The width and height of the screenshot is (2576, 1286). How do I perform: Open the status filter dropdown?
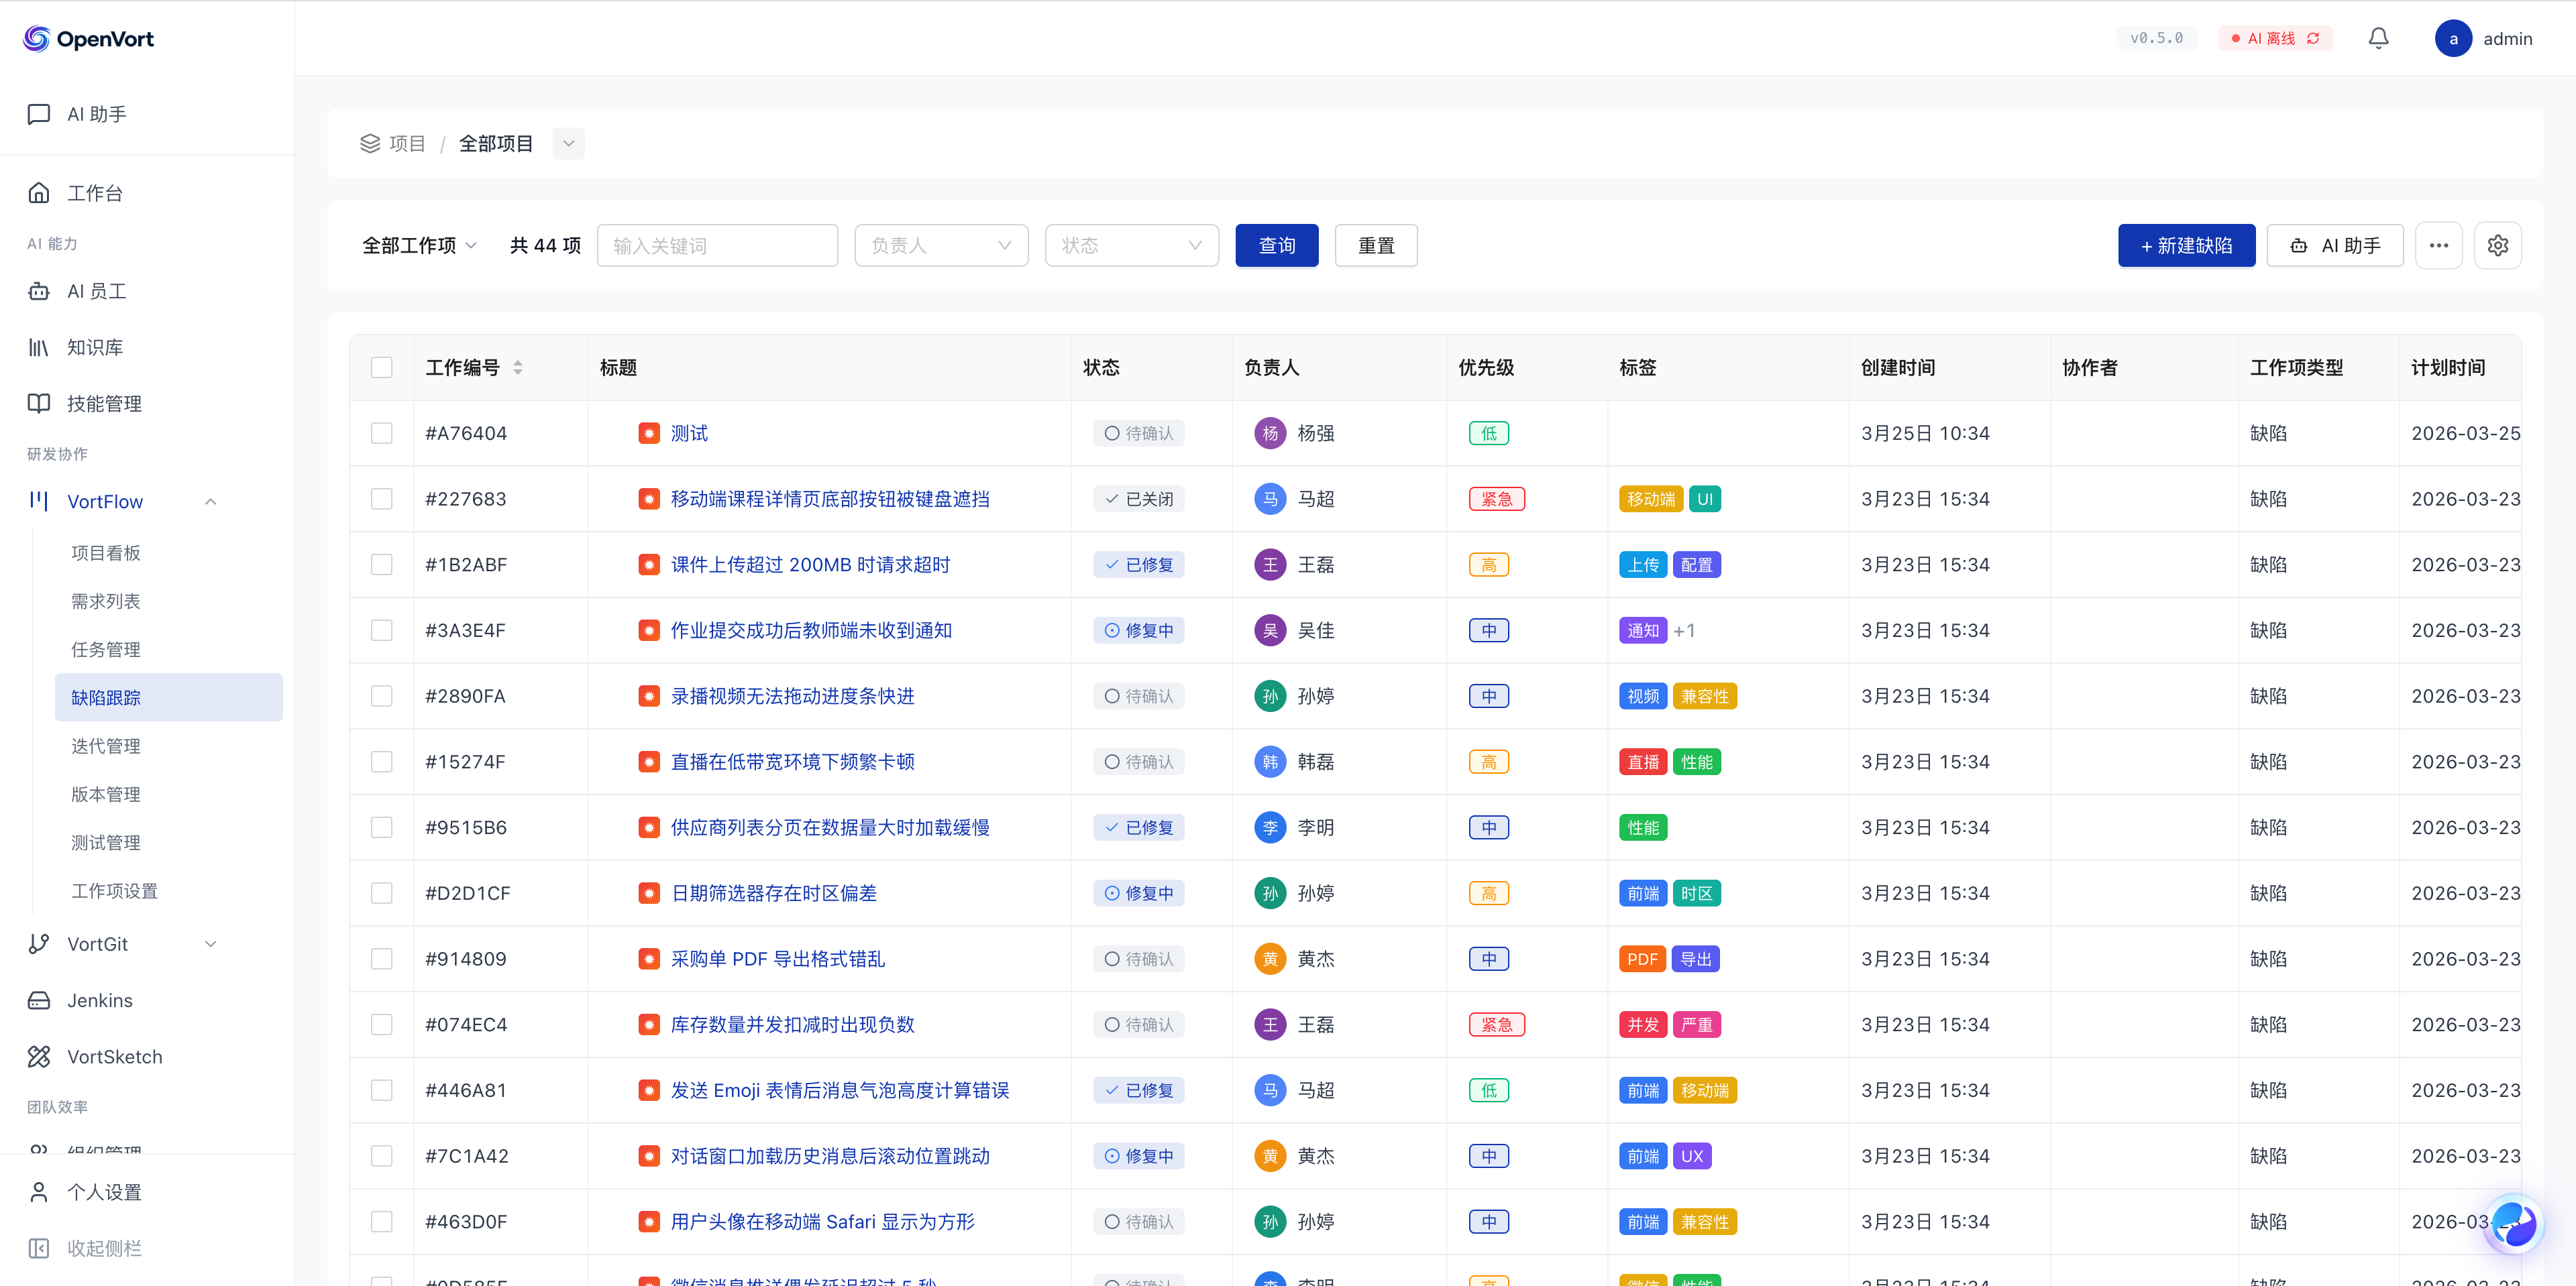coord(1131,245)
